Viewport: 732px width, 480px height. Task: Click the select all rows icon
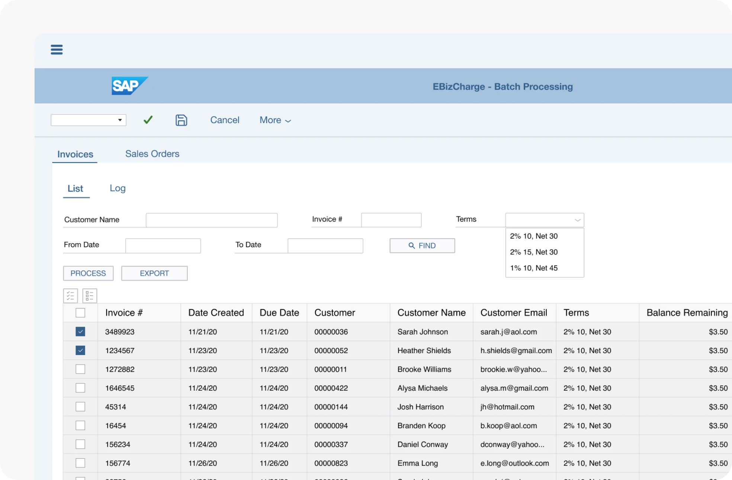(70, 296)
